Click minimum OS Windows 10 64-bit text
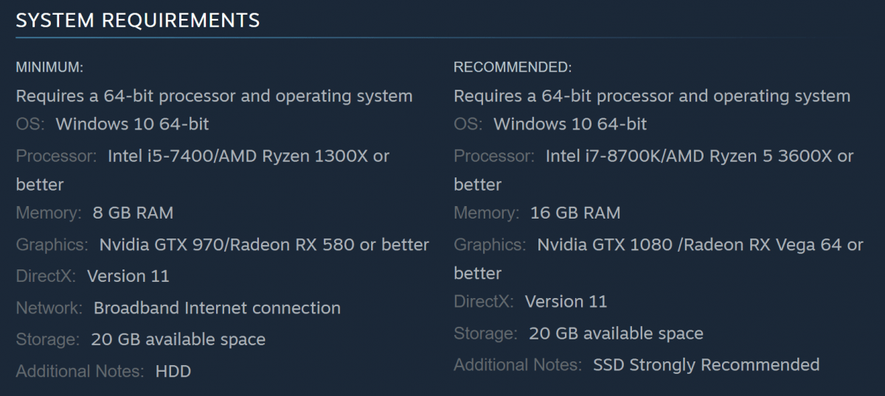 click(x=132, y=124)
